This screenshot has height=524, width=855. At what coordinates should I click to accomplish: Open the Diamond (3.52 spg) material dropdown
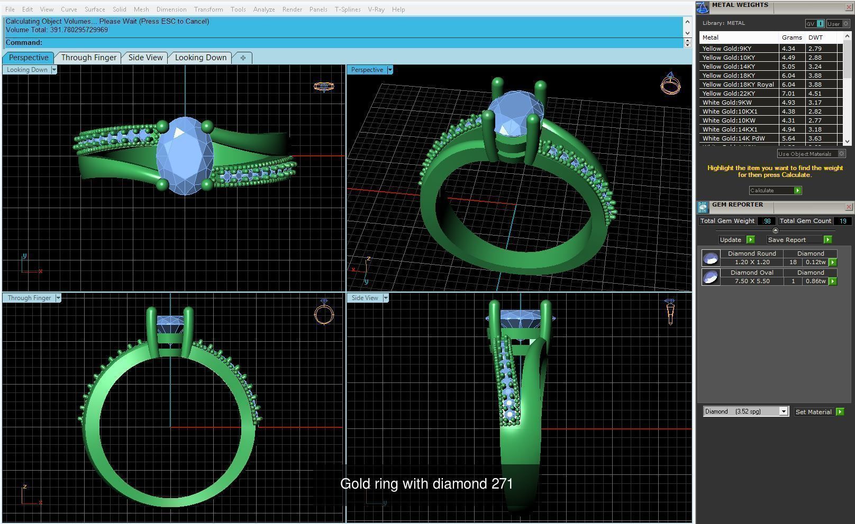click(x=783, y=411)
